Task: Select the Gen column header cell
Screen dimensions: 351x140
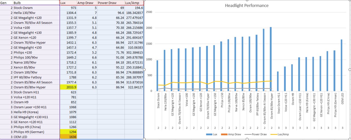Action: (x=7, y=2)
